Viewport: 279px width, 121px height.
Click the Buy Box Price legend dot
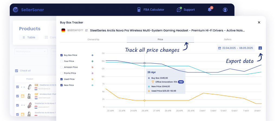pos(93,55)
